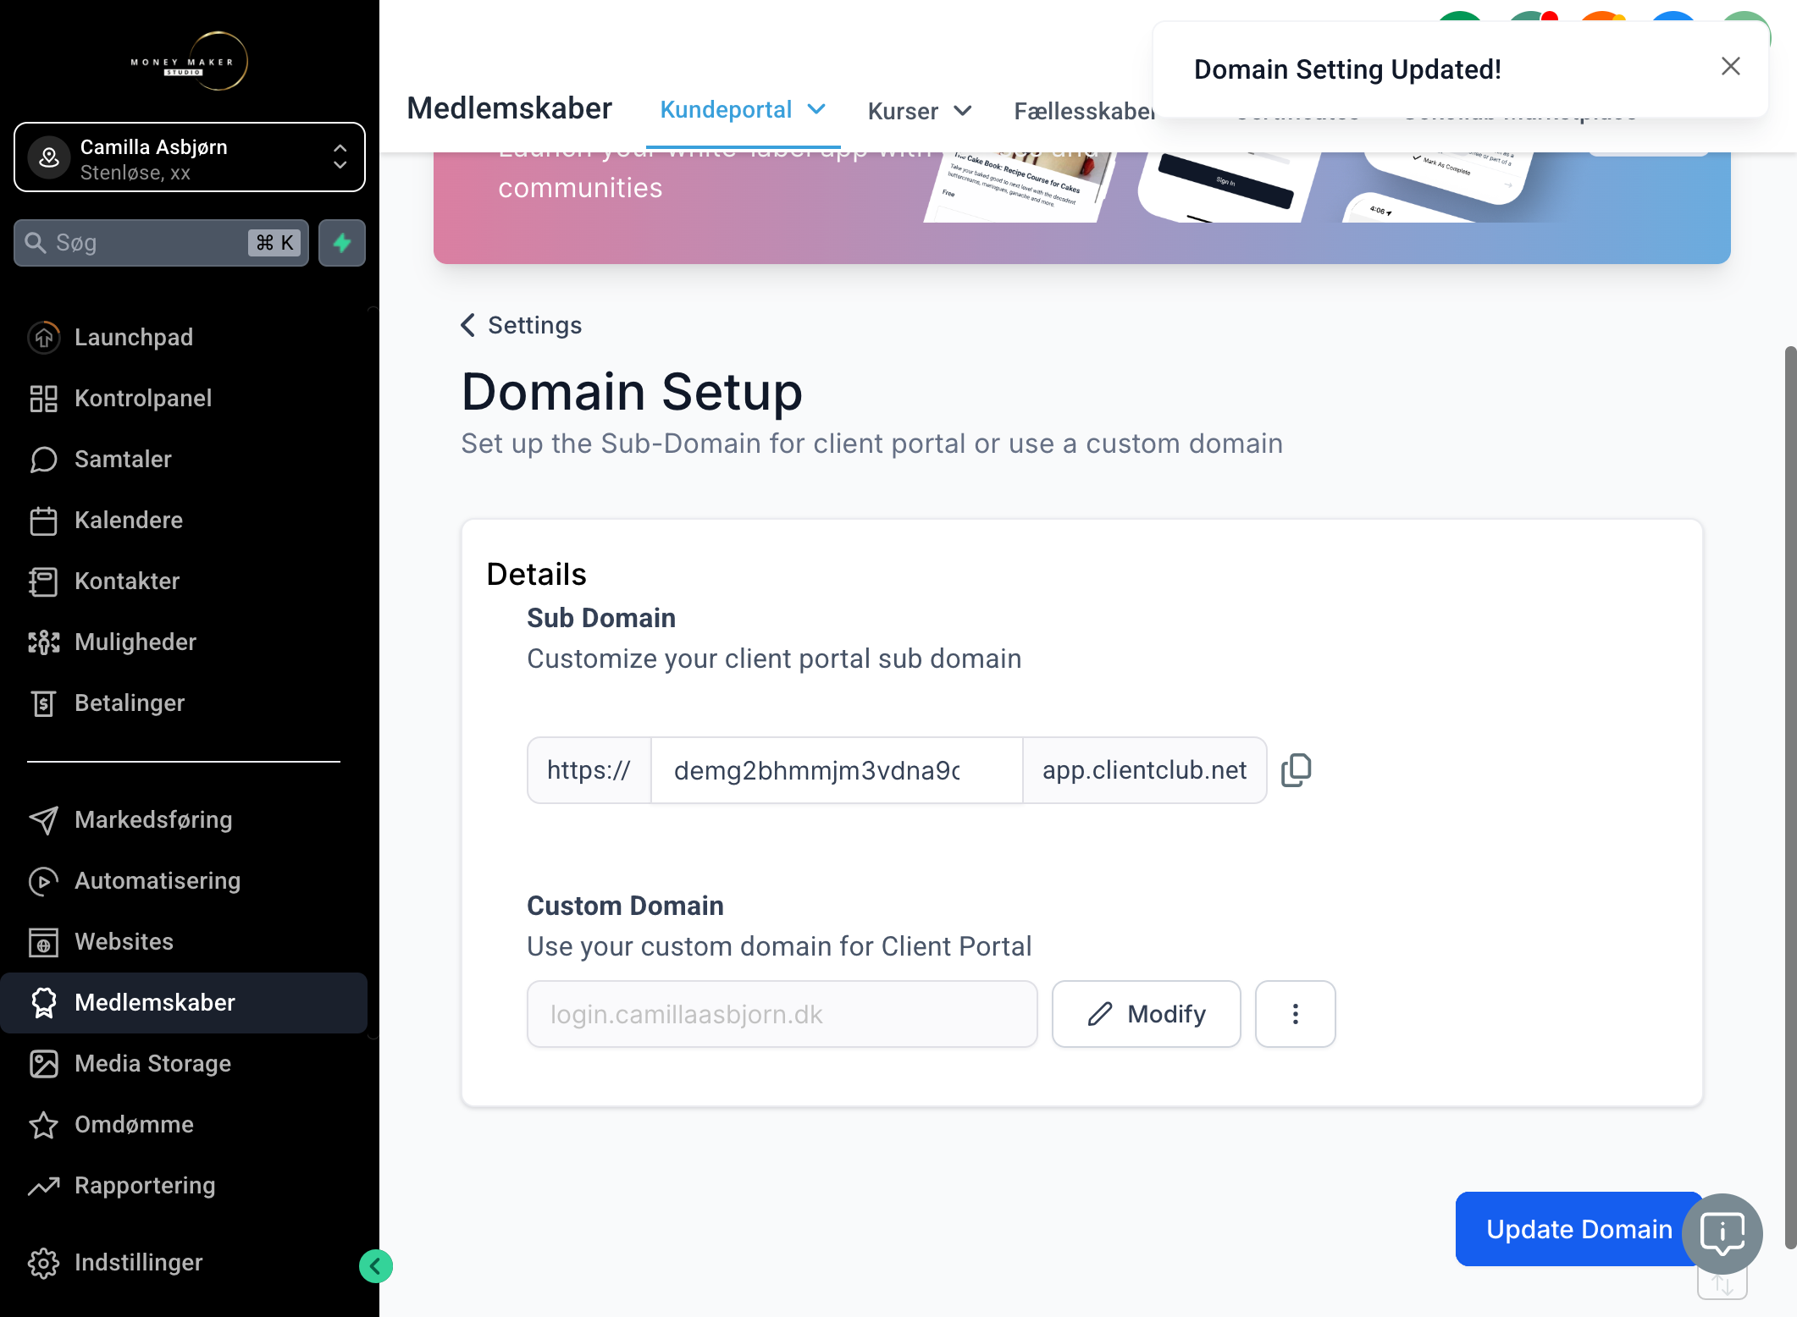Click the Money Maker Studio logo
Viewport: 1797px width, 1317px height.
click(x=190, y=61)
